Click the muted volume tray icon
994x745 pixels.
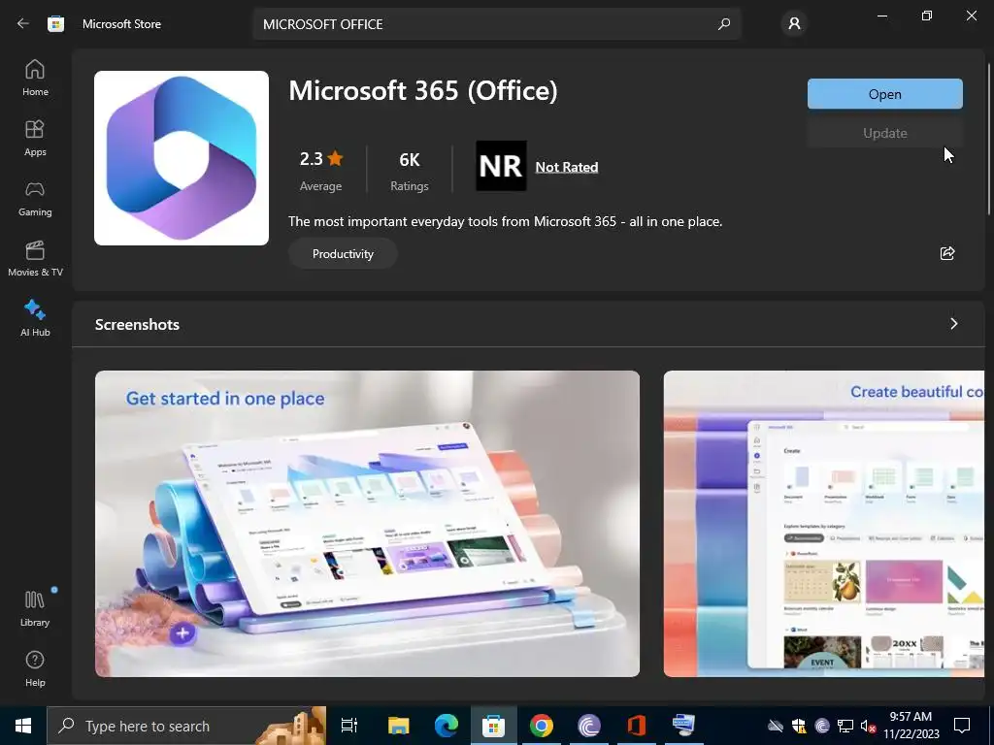(868, 726)
